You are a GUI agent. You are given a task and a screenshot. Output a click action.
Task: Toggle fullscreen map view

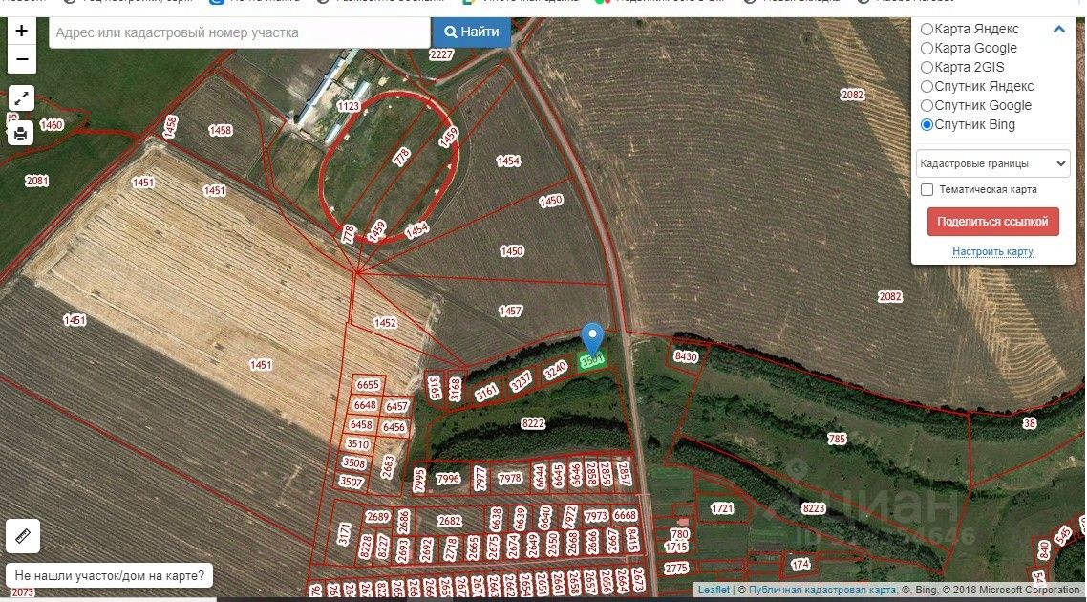coord(21,97)
